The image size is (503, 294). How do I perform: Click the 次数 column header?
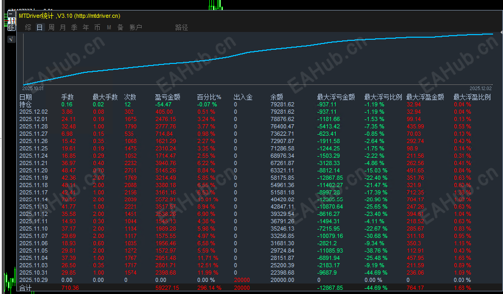[x=130, y=97]
